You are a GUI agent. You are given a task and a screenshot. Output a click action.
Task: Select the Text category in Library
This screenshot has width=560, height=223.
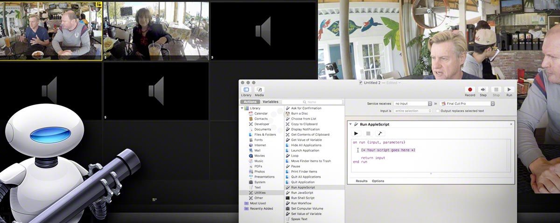click(254, 187)
